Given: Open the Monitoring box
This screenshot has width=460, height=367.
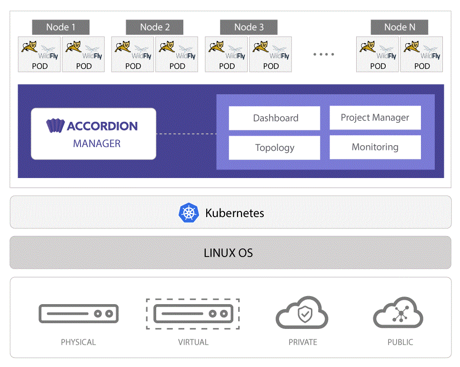Looking at the screenshot, I should point(375,147).
